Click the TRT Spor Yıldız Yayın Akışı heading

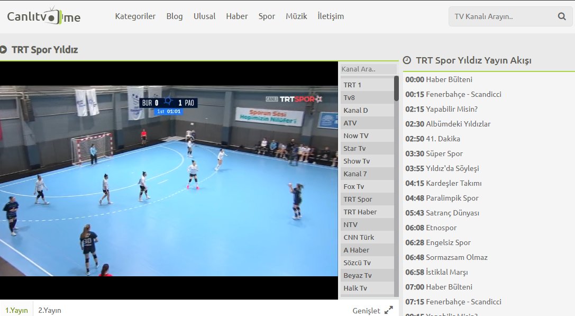pos(473,60)
